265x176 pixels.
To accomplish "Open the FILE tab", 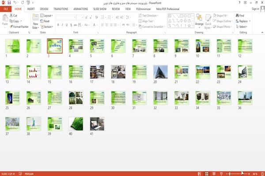I will coord(6,9).
